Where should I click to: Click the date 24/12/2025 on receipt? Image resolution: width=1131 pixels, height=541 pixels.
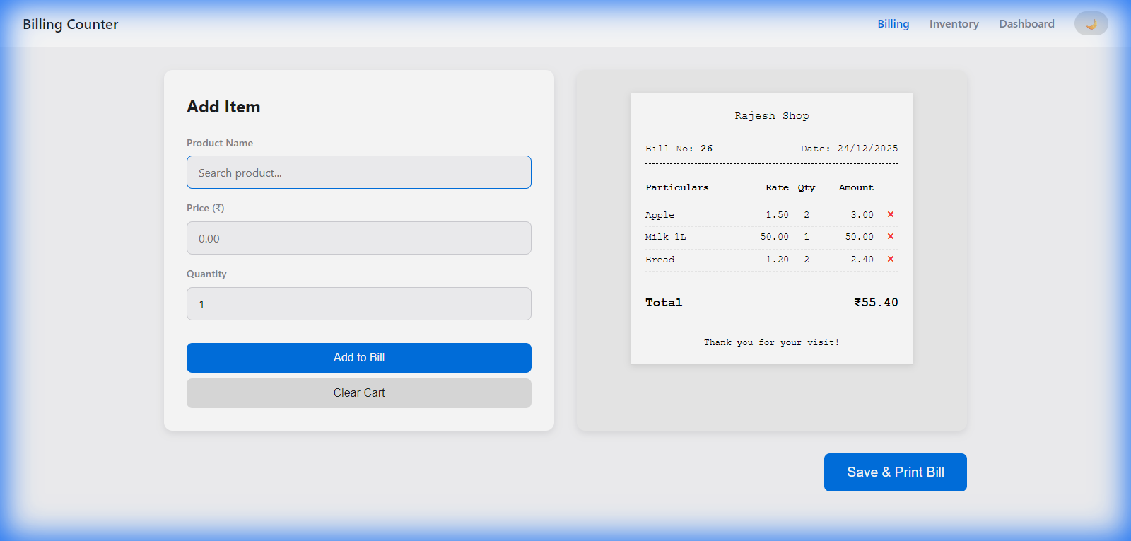867,149
